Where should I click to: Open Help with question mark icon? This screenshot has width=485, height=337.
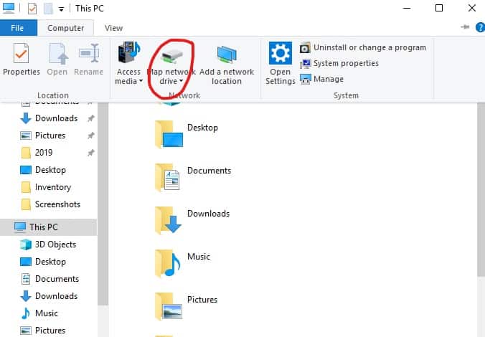481,27
